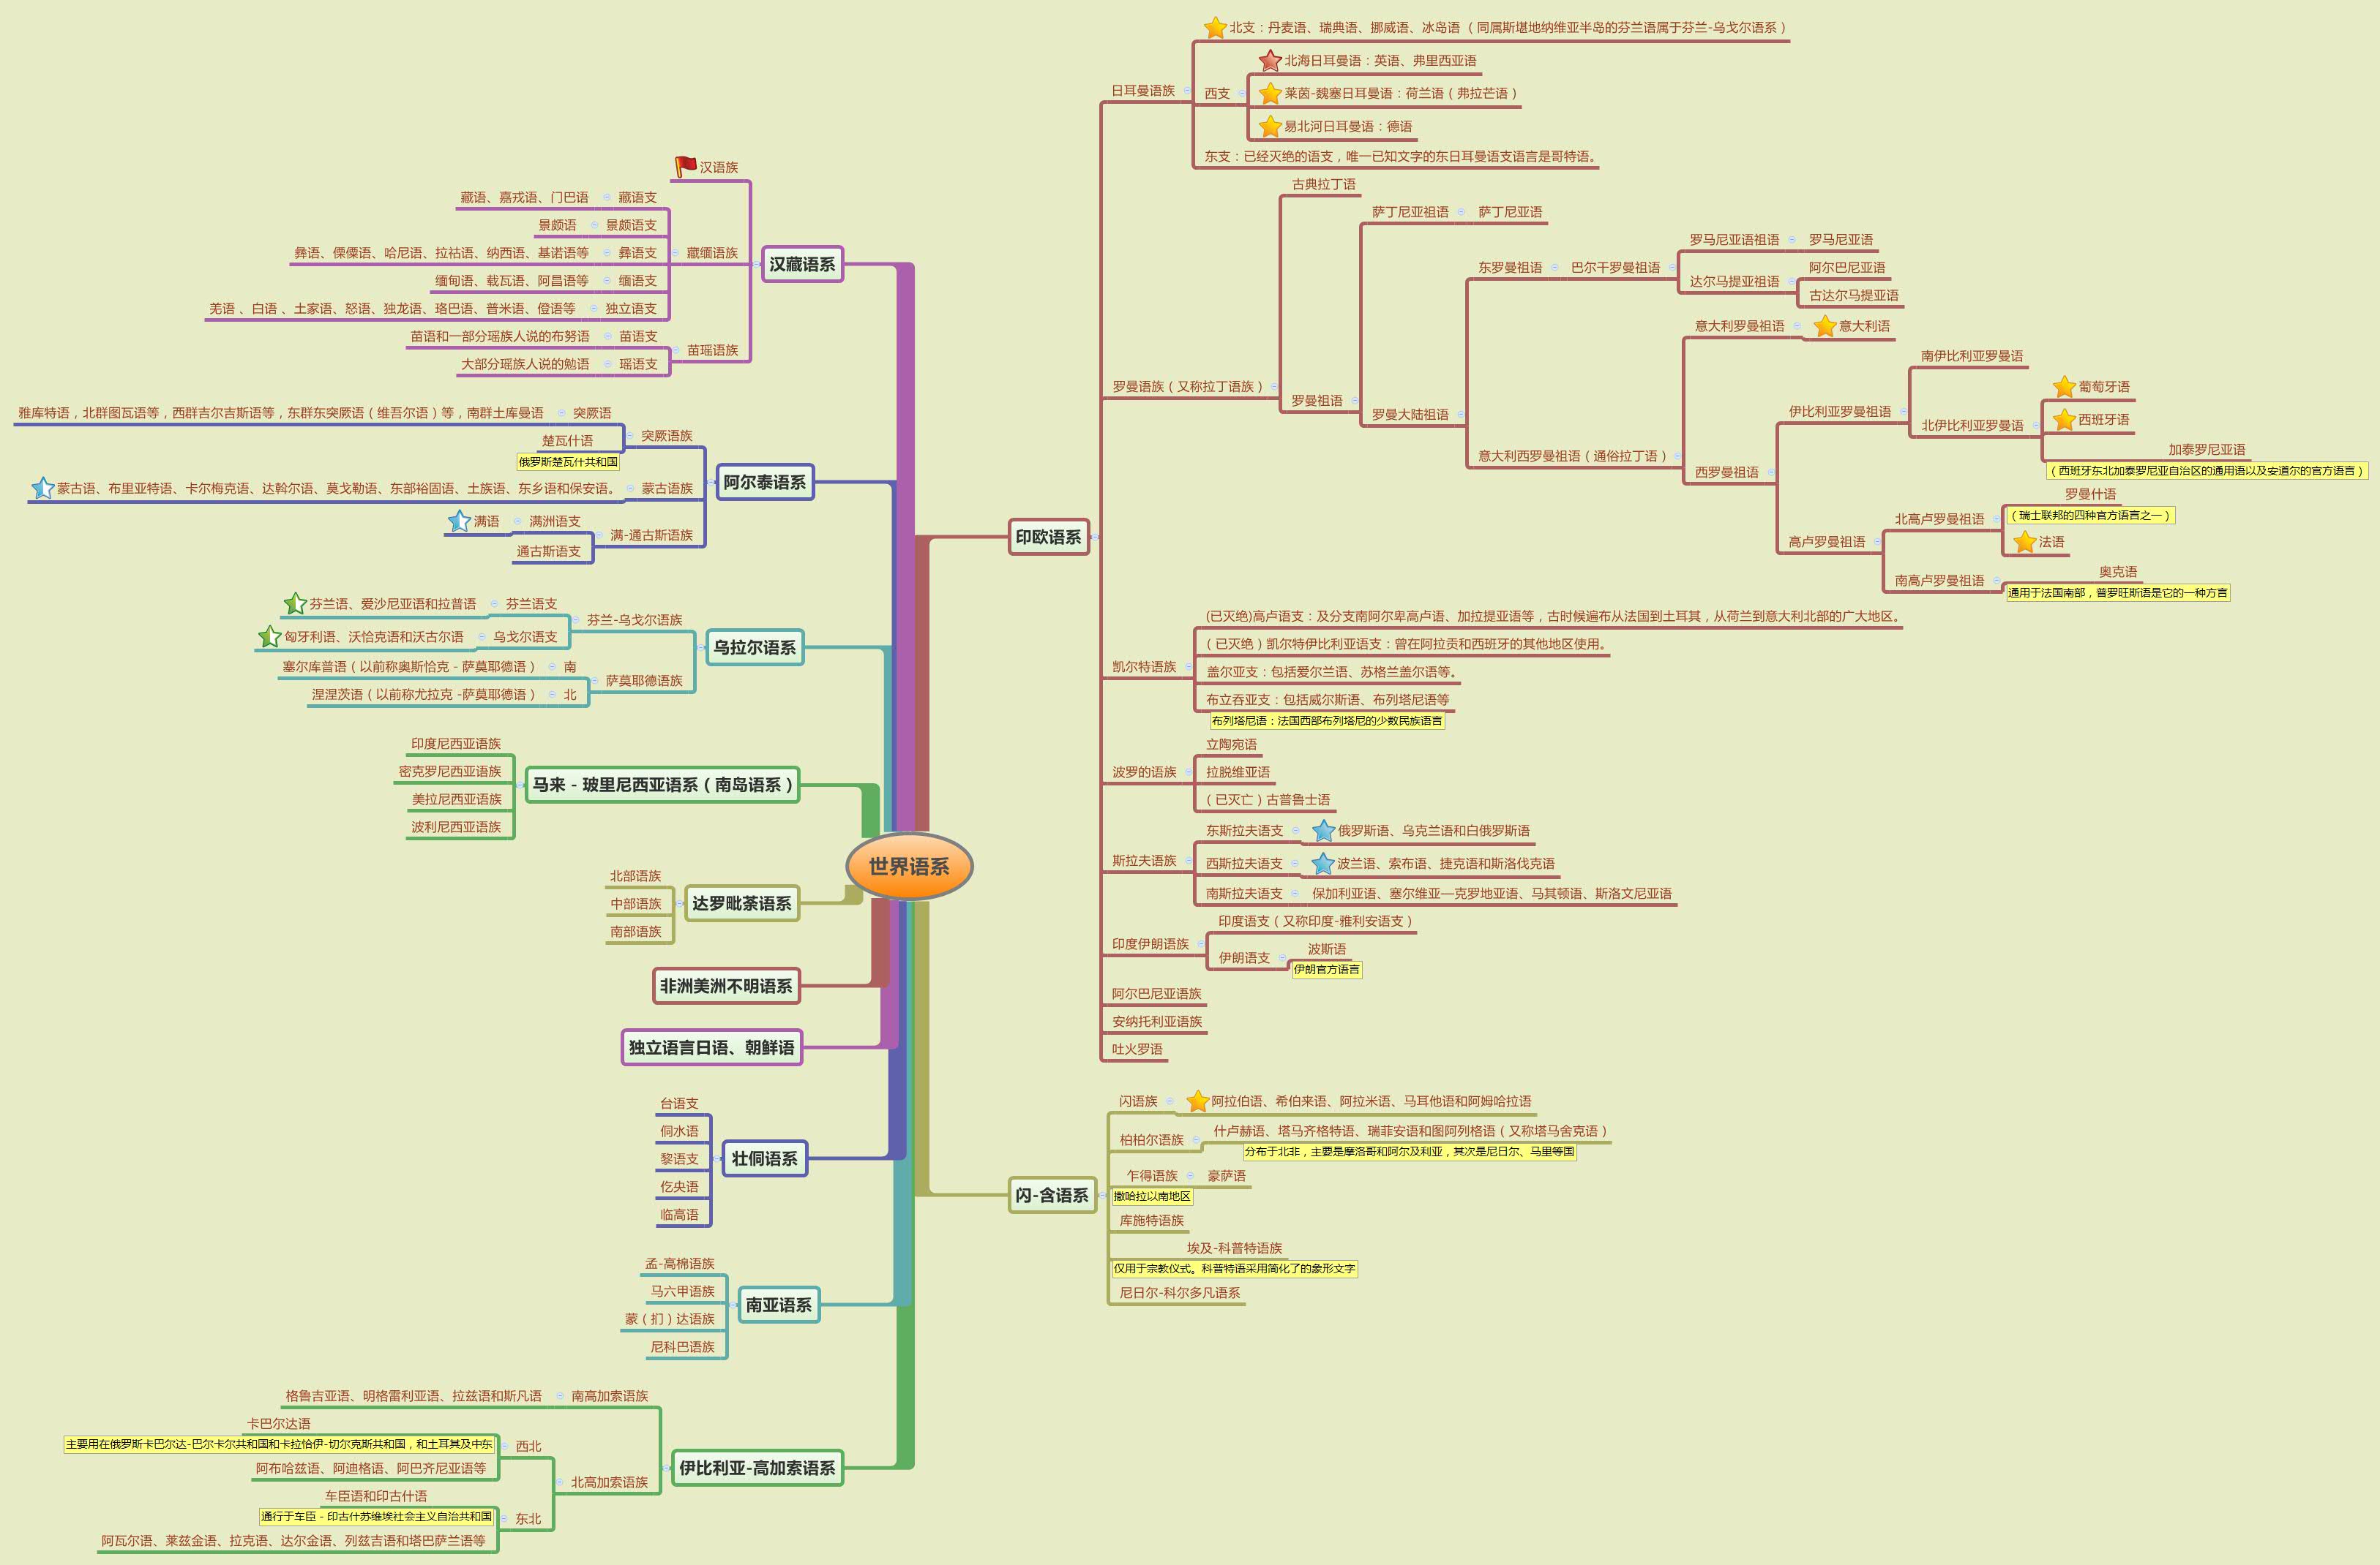The height and width of the screenshot is (1565, 2380).
Task: Click the blue star beside 俄罗斯语
Action: pyautogui.click(x=1323, y=831)
